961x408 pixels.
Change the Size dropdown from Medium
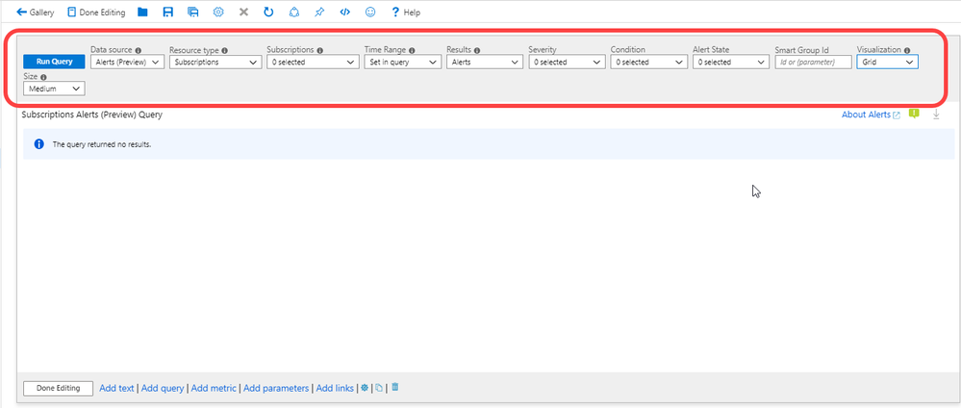pyautogui.click(x=54, y=89)
